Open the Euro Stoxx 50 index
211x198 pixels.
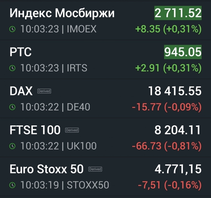tap(46, 169)
